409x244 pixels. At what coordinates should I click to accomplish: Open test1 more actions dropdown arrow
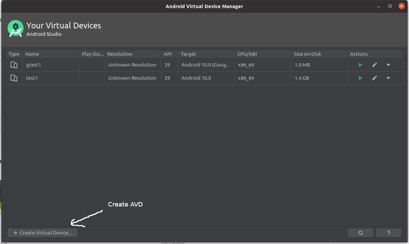(388, 78)
